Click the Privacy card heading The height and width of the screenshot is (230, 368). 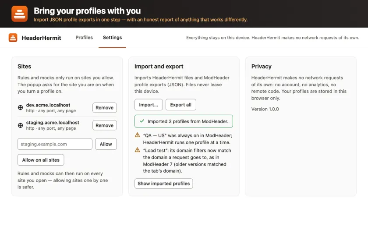[262, 67]
